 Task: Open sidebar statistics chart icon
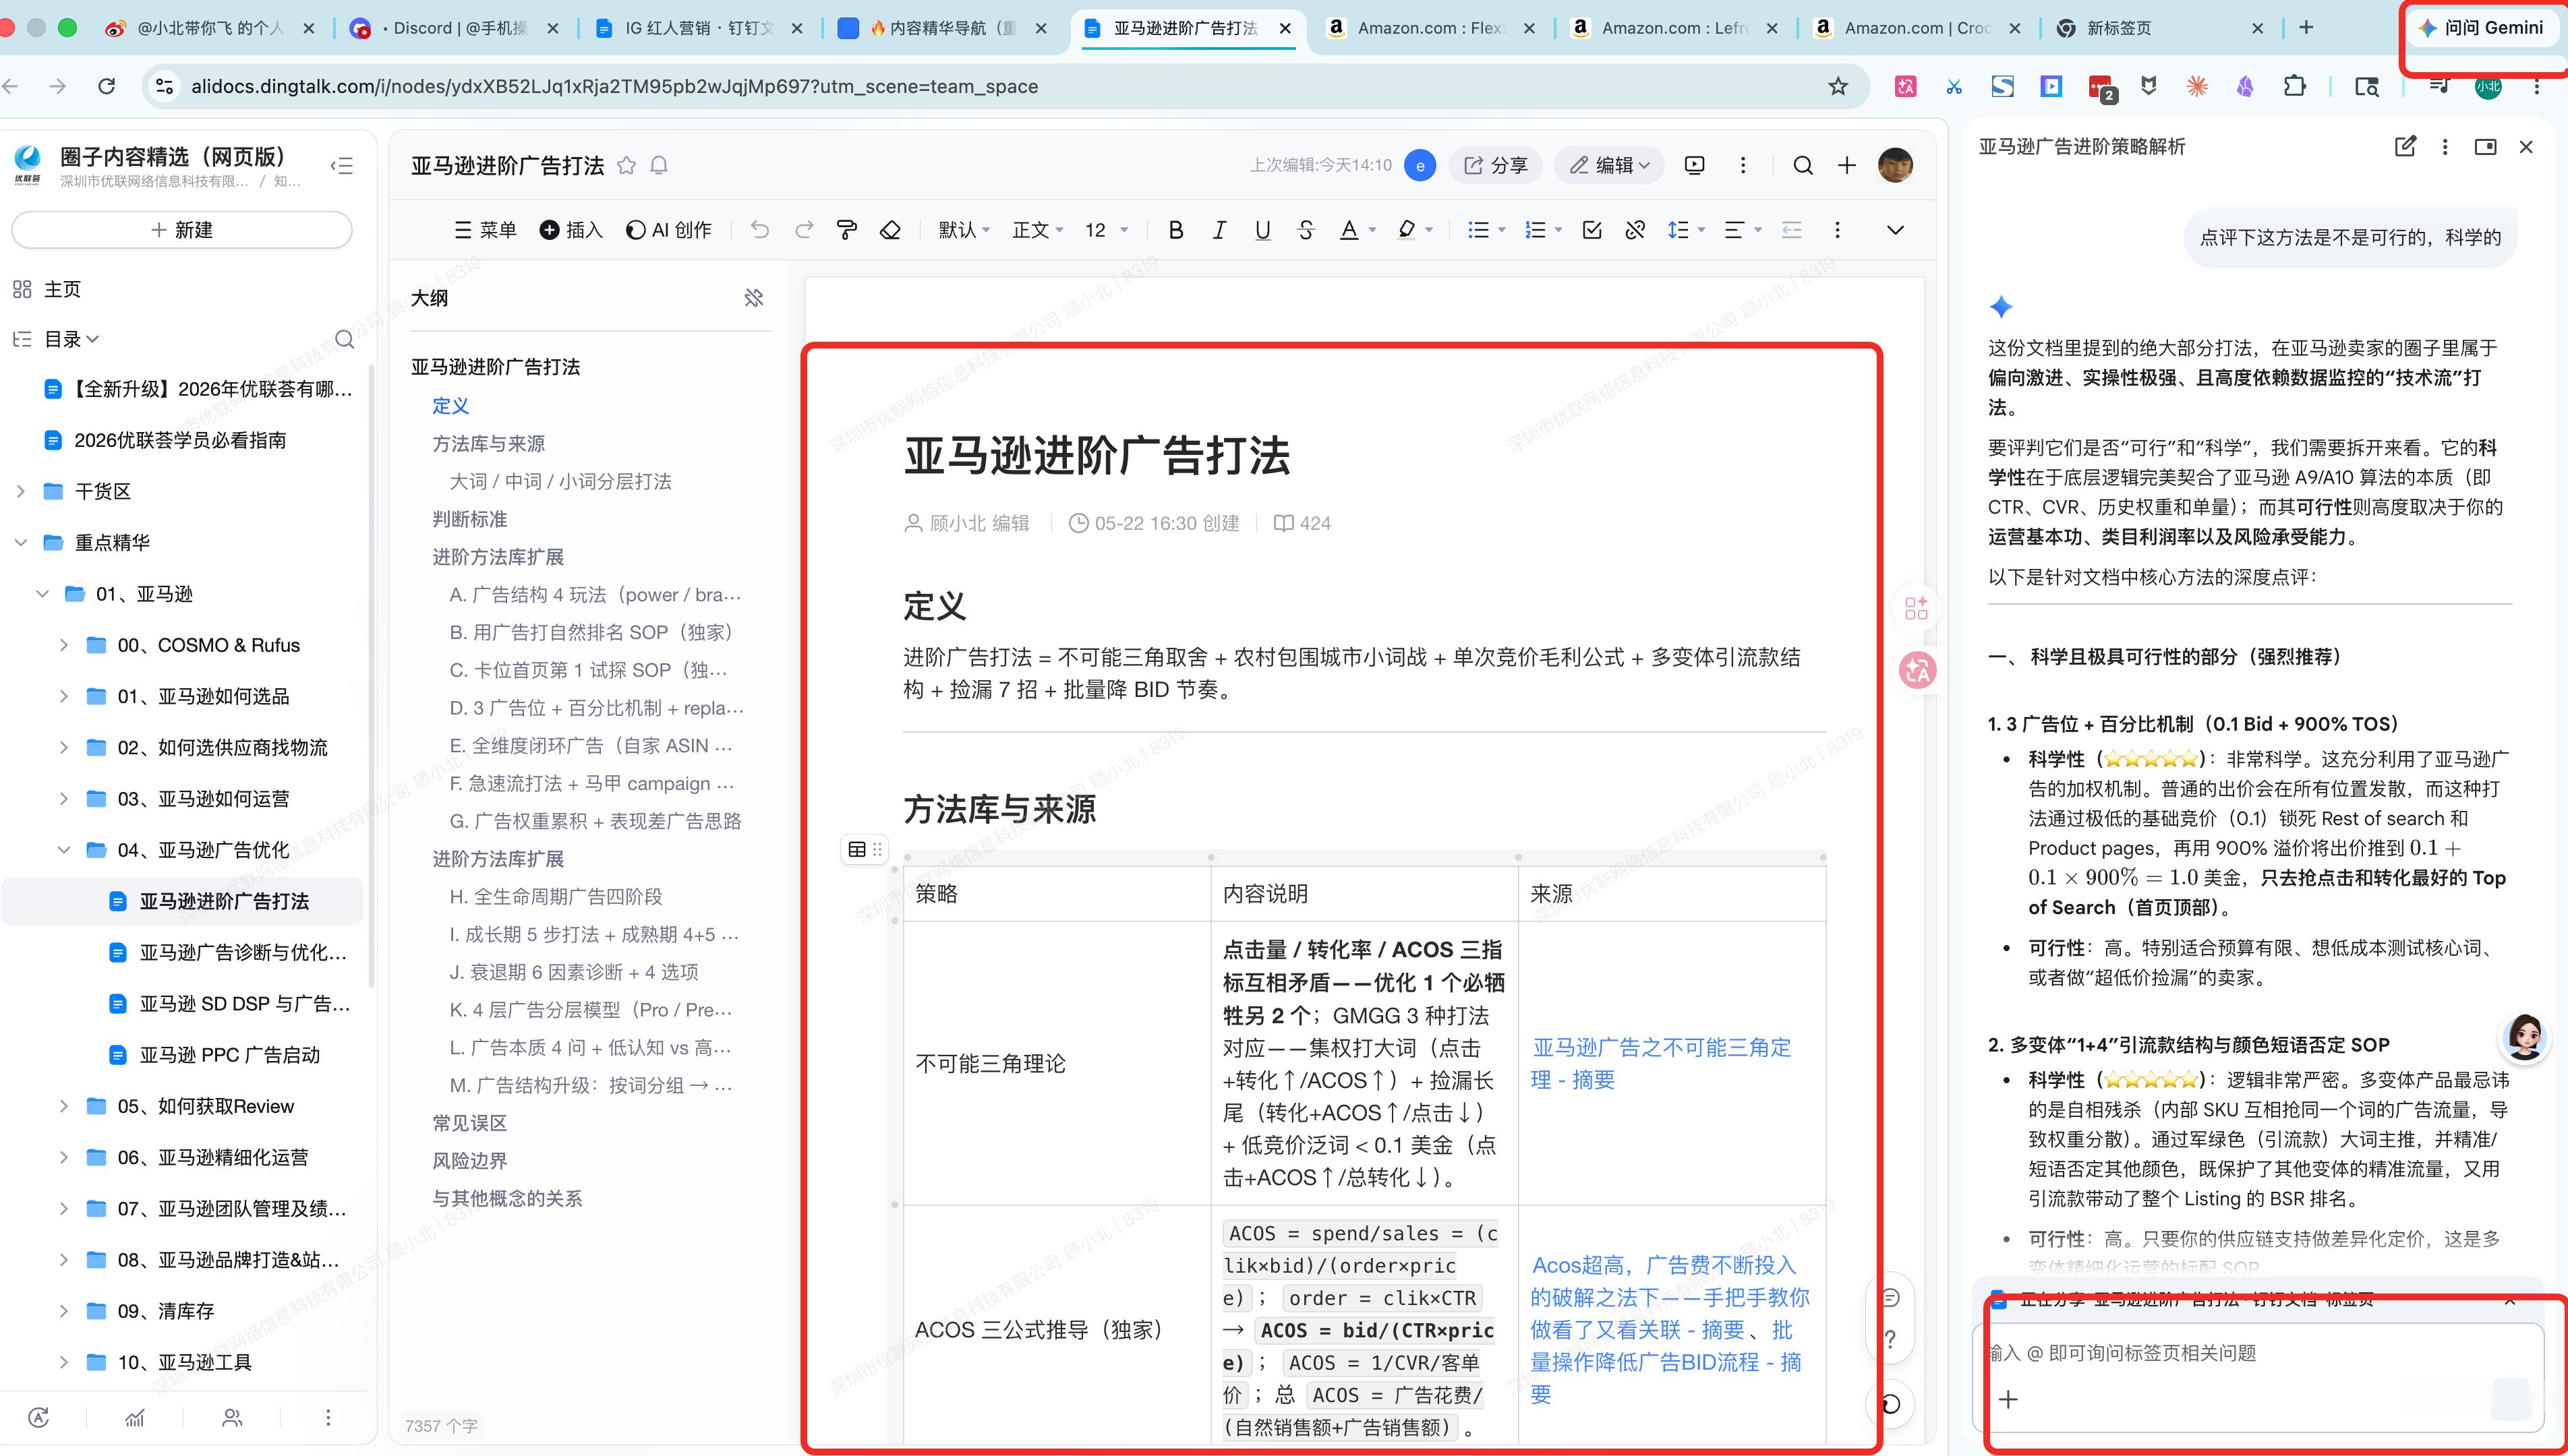click(135, 1417)
